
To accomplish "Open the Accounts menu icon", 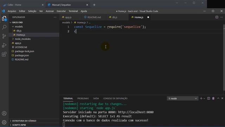I will coord(4,114).
